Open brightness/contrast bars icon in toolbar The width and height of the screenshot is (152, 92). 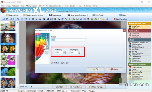[40, 19]
